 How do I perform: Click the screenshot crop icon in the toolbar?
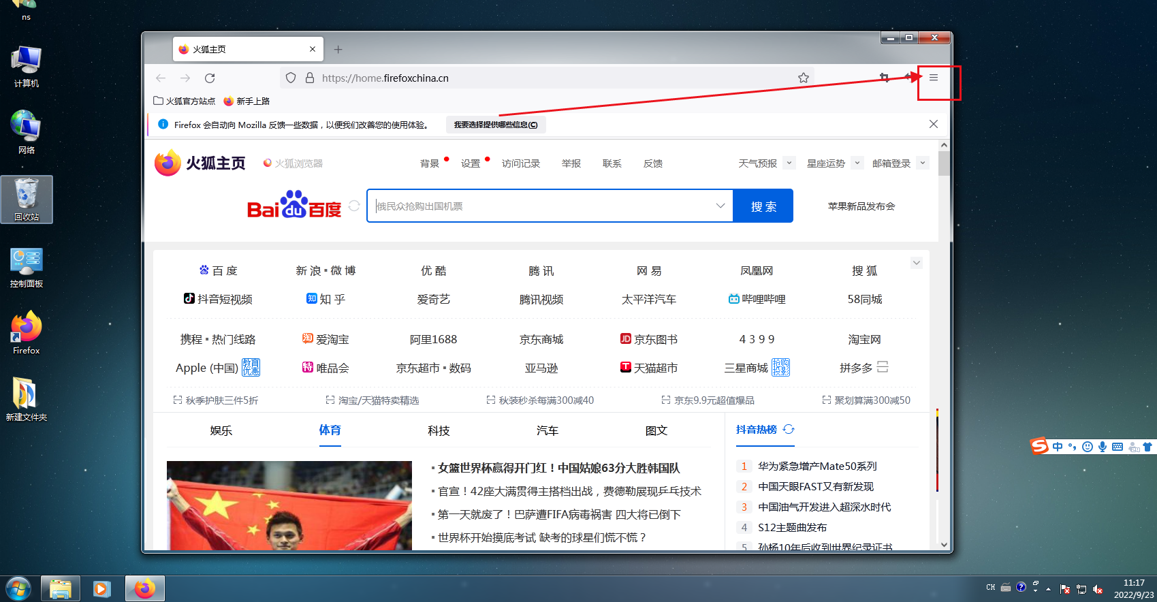(884, 78)
